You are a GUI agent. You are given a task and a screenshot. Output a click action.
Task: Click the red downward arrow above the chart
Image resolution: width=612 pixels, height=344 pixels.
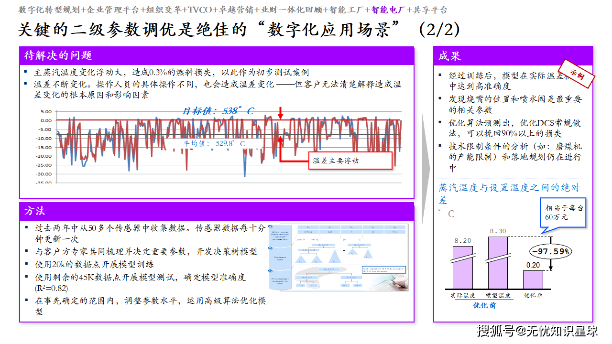pos(281,113)
